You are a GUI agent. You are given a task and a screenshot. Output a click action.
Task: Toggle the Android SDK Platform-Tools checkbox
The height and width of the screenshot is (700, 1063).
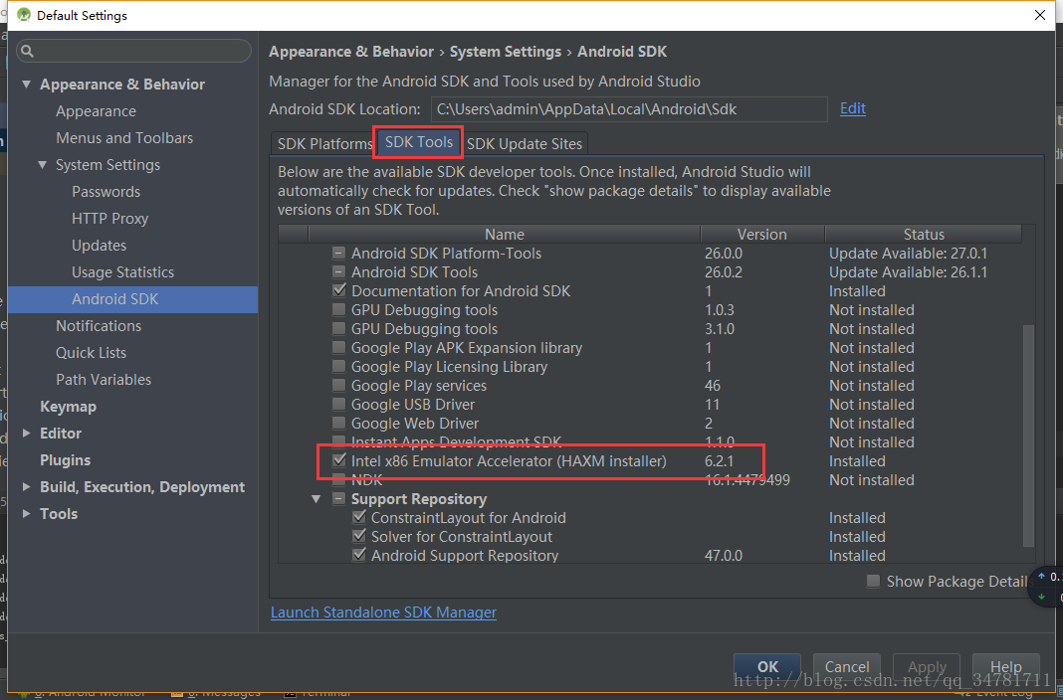(x=338, y=254)
